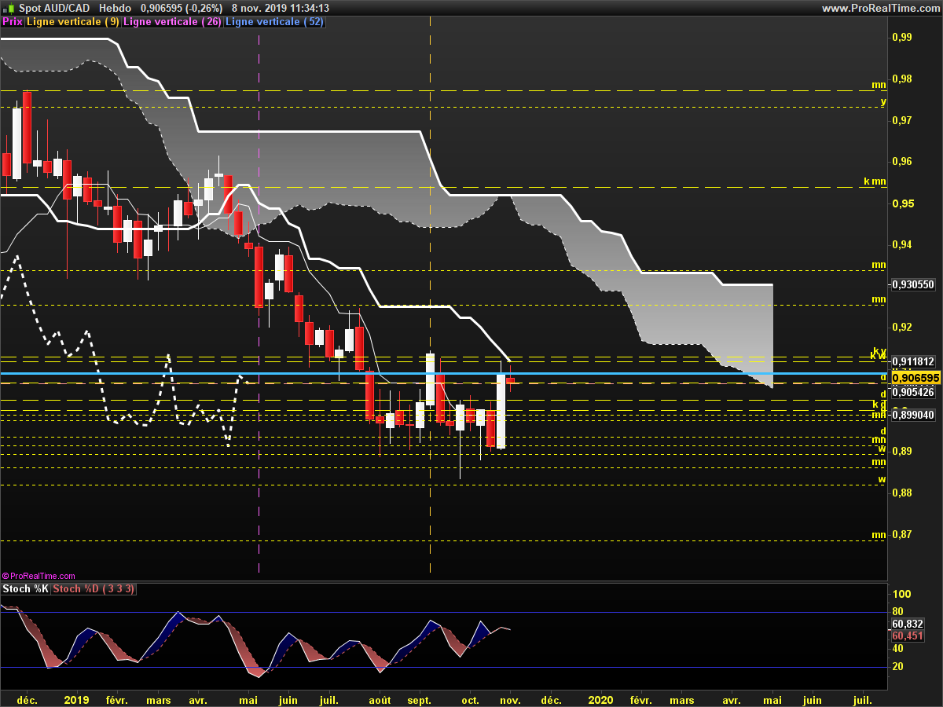The width and height of the screenshot is (943, 707).
Task: Click the highlighted 0,906595 current price tag
Action: tap(915, 378)
